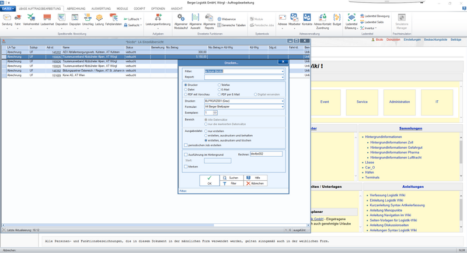Open the COCKPIT ribbon tab
Screen dimensions: 467x253
click(140, 9)
